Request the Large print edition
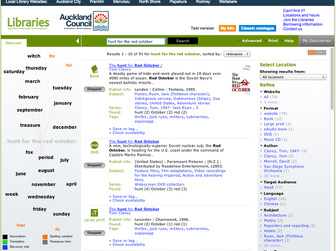The height and width of the screenshot is (251, 336). click(x=95, y=233)
